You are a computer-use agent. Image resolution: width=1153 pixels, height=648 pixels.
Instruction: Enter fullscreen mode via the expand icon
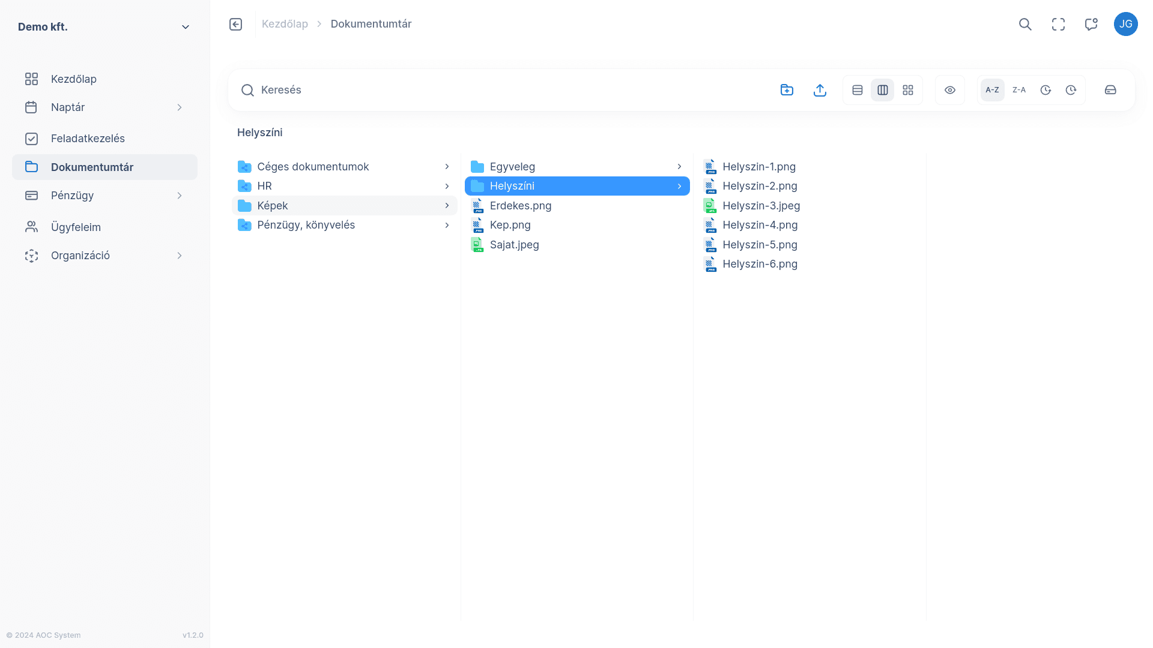pos(1058,24)
